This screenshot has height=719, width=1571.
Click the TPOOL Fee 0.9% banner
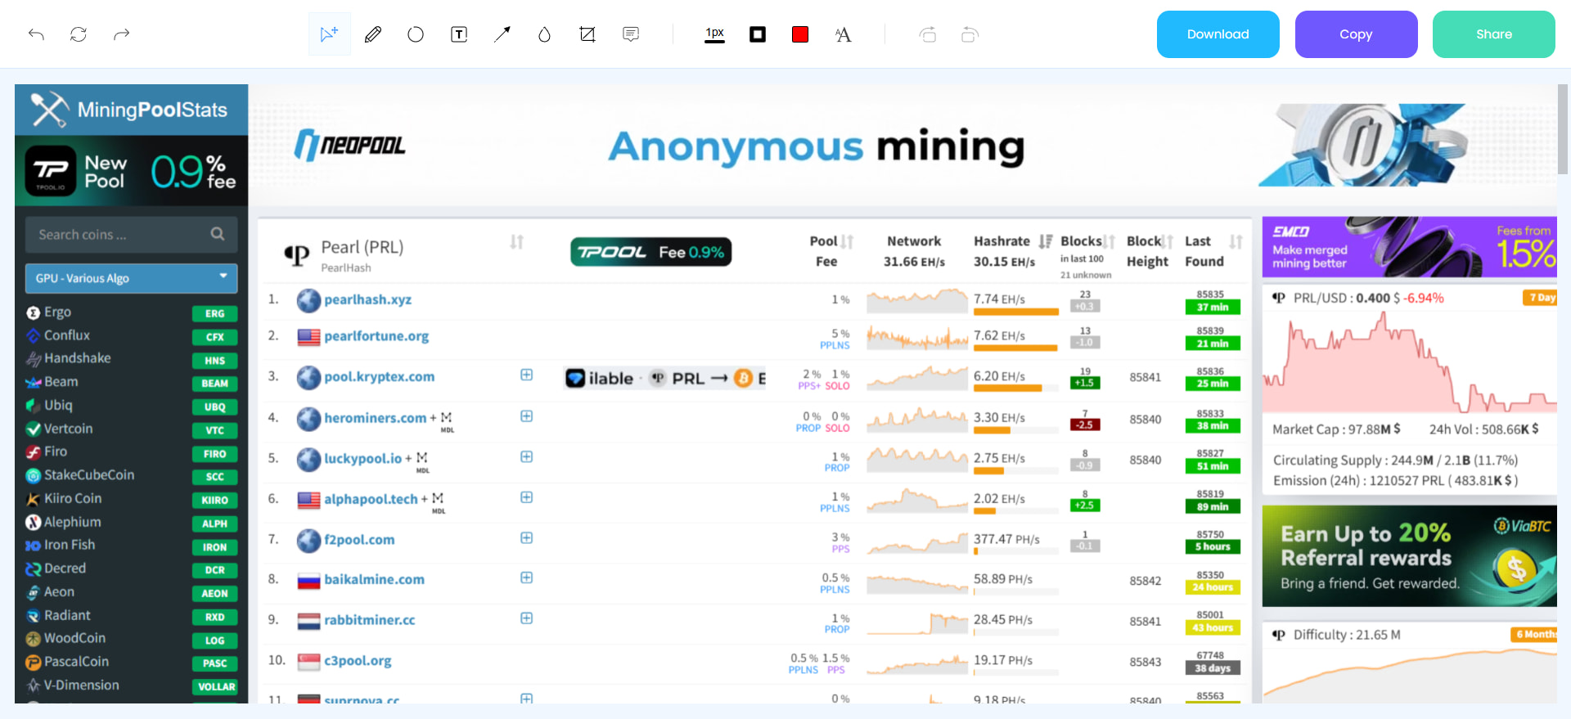pyautogui.click(x=651, y=252)
